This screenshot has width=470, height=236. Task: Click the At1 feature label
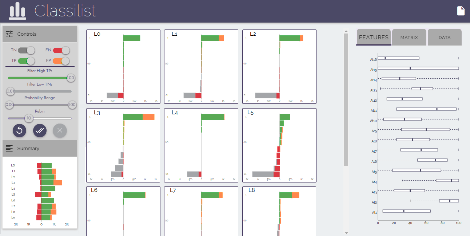pyautogui.click(x=374, y=212)
